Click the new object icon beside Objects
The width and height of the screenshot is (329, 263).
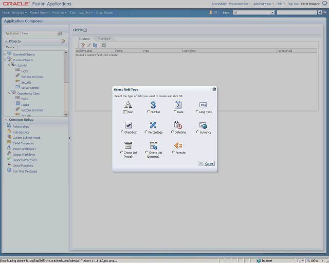click(x=63, y=41)
